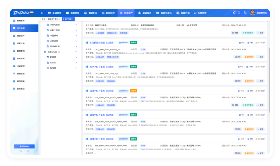Open 水位预警分级表（主题库）title link

102,43
